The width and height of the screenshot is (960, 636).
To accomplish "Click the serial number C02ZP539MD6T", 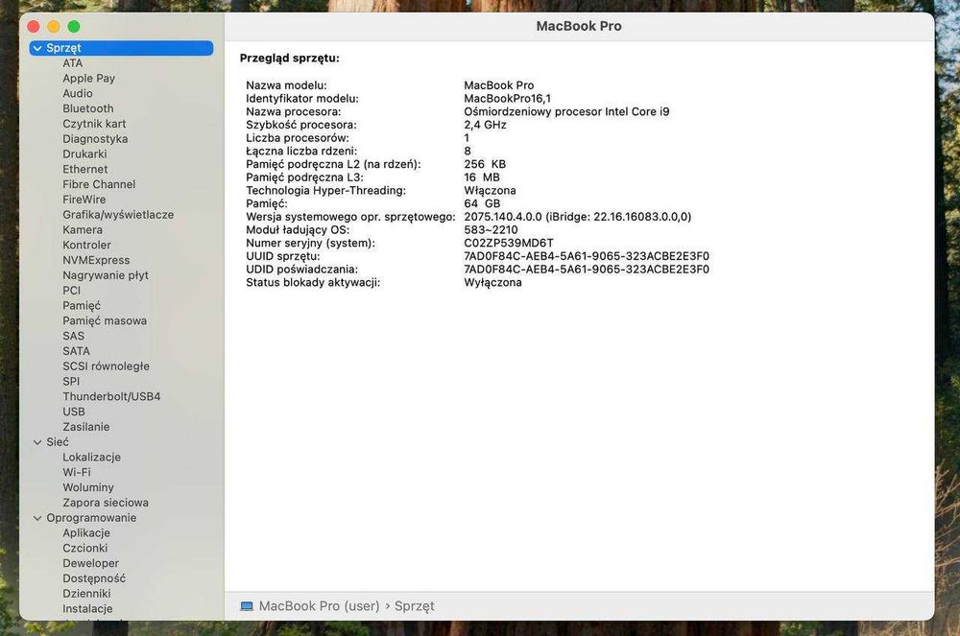I will (x=509, y=243).
